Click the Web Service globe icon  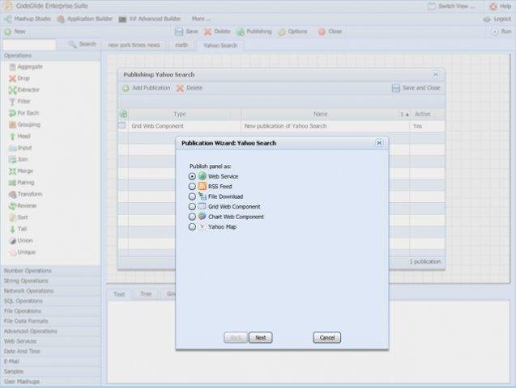pyautogui.click(x=202, y=176)
